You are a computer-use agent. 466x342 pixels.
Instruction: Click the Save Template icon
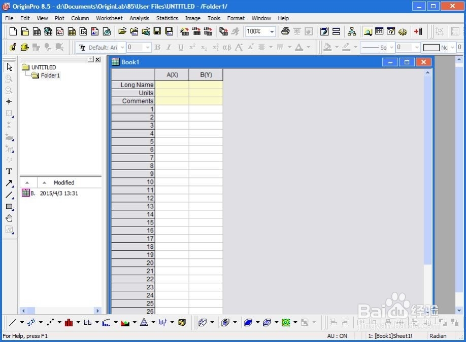coord(169,31)
